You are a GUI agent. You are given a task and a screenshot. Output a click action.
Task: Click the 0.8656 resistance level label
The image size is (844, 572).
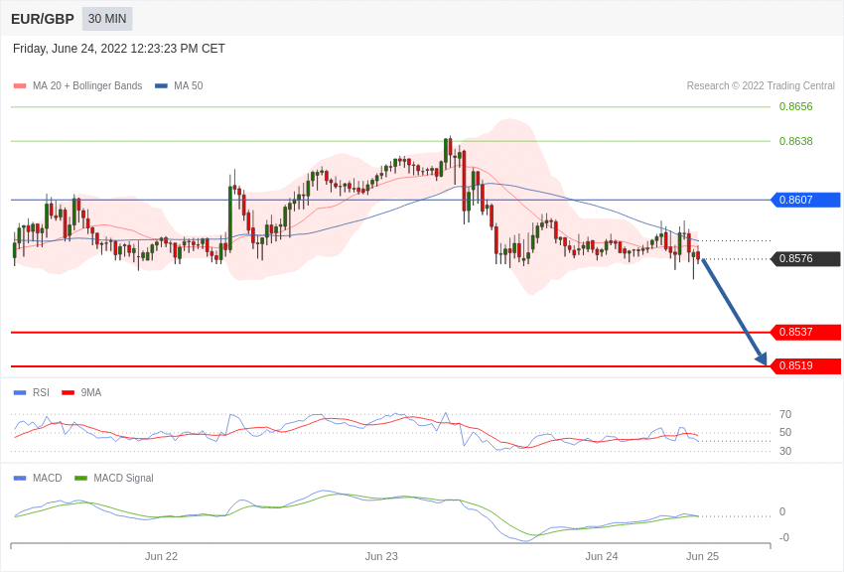795,106
